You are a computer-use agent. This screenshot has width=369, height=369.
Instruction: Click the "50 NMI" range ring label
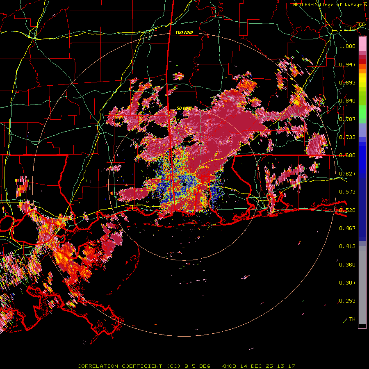(184, 109)
